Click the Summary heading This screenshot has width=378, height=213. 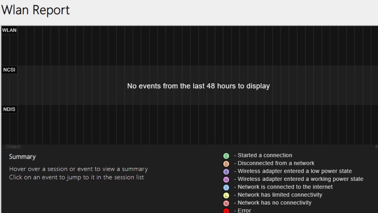tap(22, 157)
